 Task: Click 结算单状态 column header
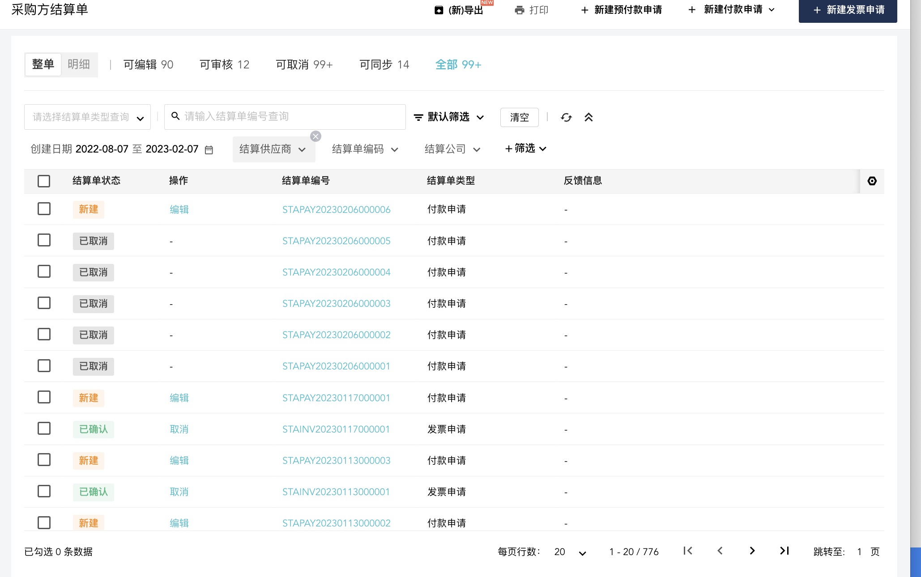96,181
